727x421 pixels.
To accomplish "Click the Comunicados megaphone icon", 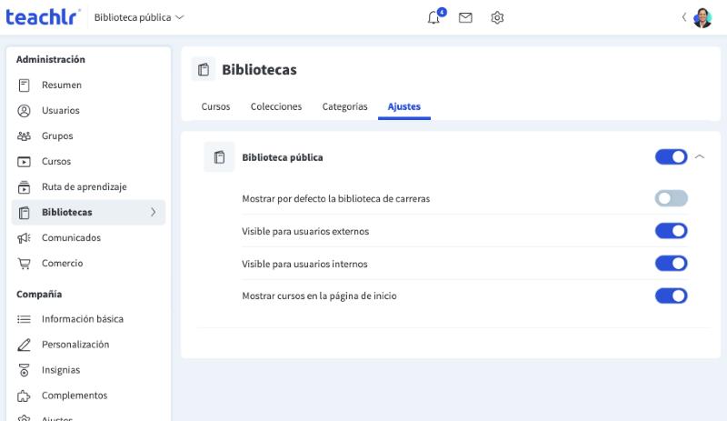I will pos(24,237).
